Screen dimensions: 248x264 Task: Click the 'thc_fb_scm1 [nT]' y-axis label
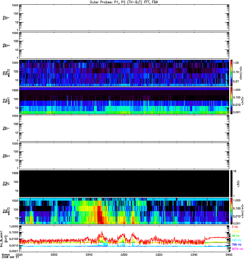pos(4,239)
